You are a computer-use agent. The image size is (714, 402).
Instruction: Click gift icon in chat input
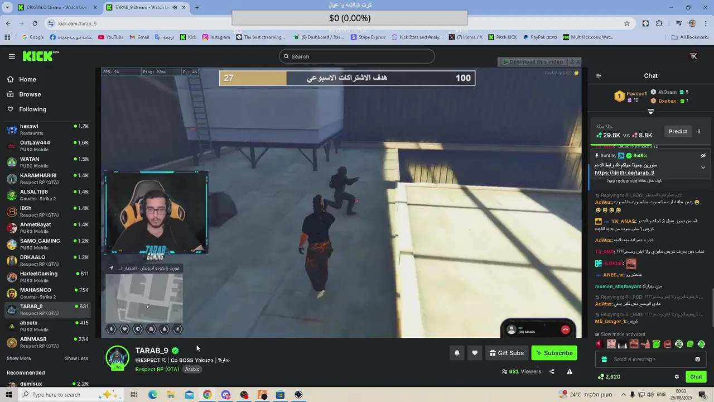tap(604, 359)
